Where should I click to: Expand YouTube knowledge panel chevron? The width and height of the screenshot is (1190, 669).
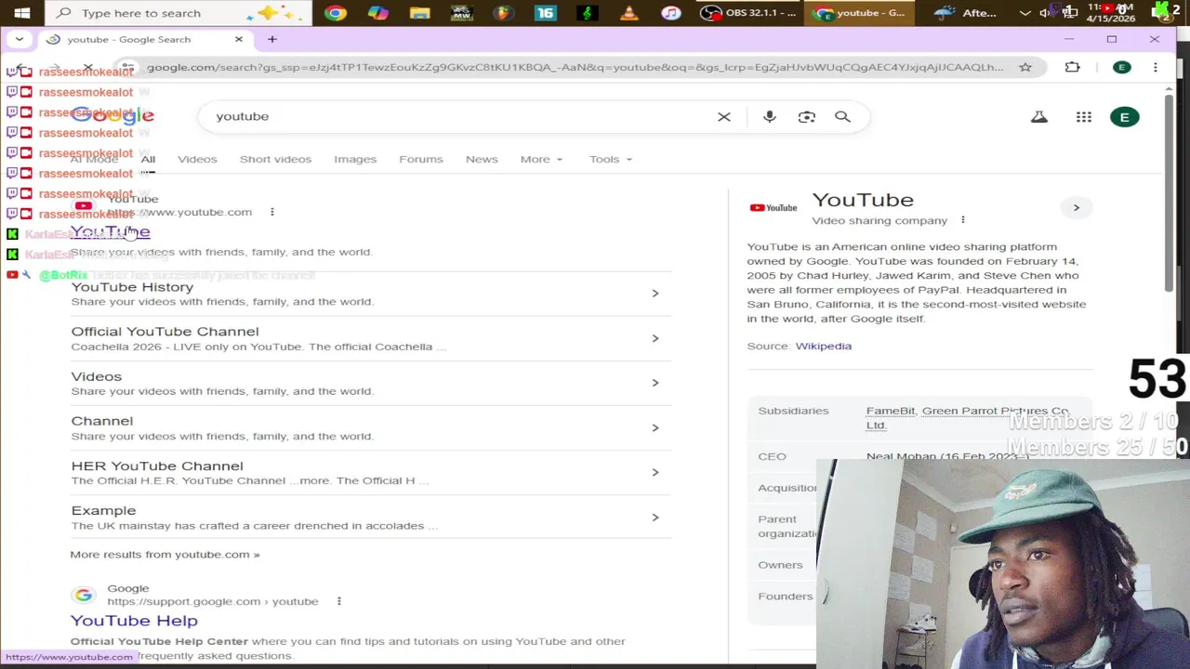click(1077, 207)
